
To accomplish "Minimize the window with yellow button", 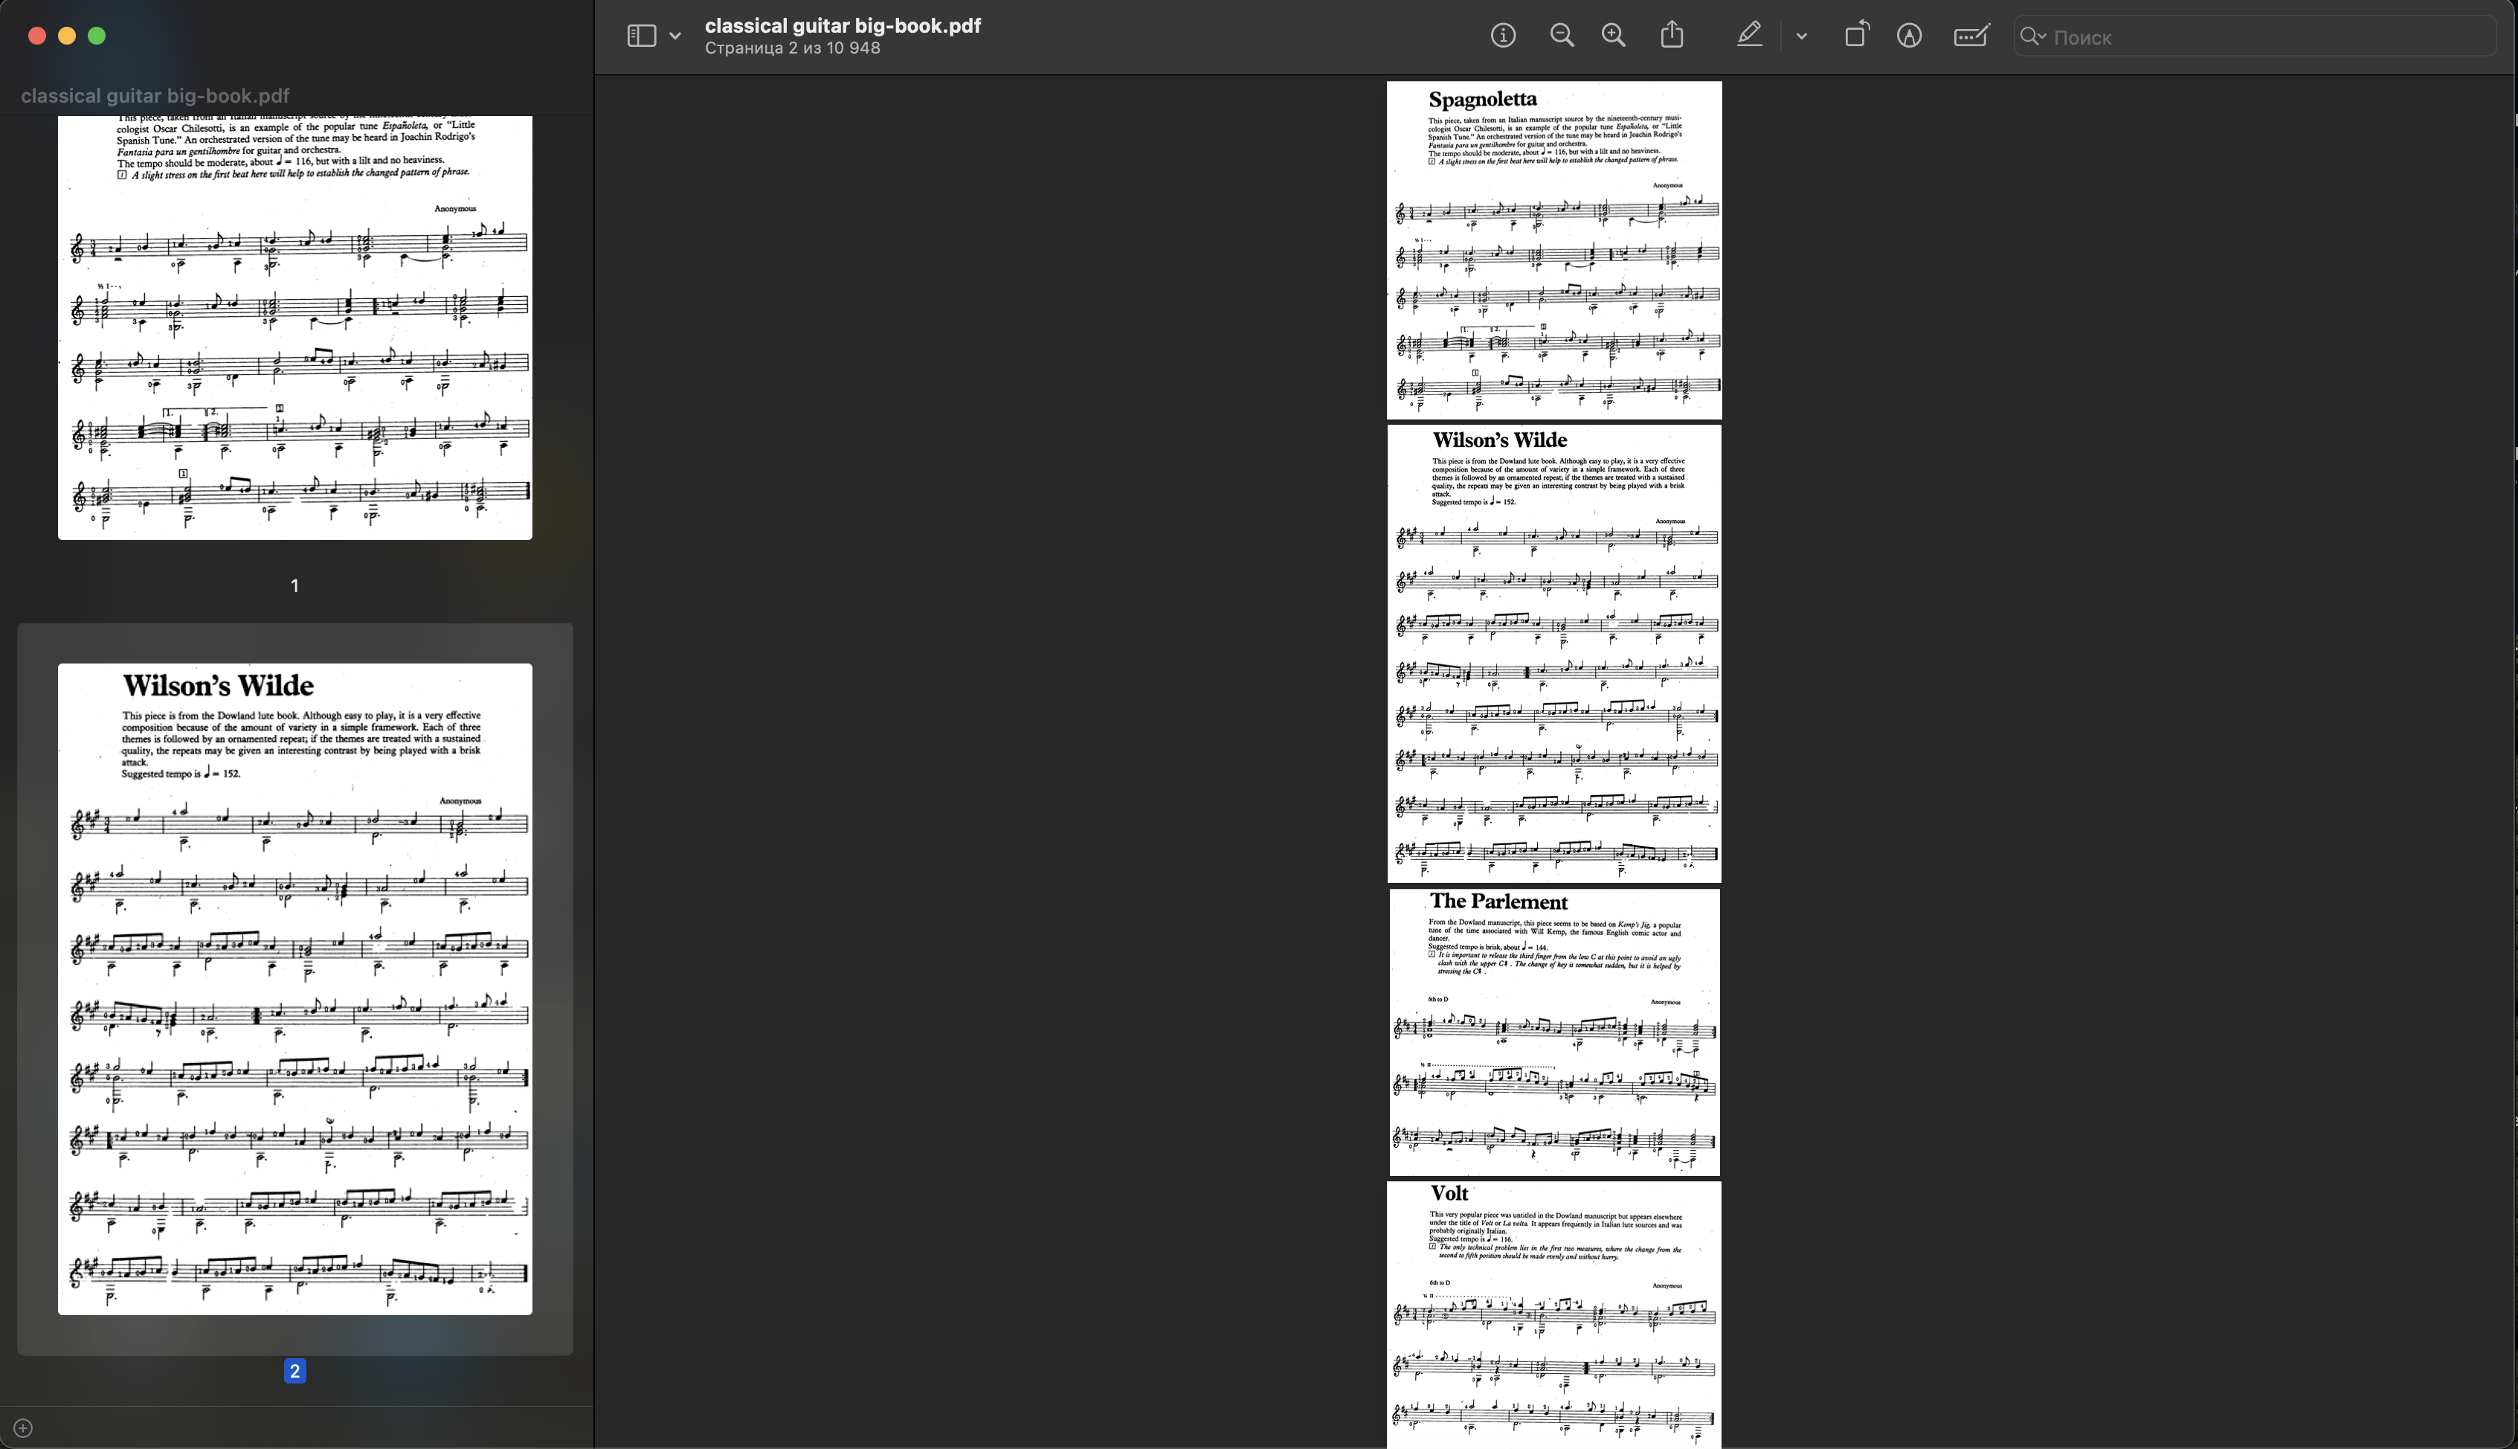I will [67, 36].
